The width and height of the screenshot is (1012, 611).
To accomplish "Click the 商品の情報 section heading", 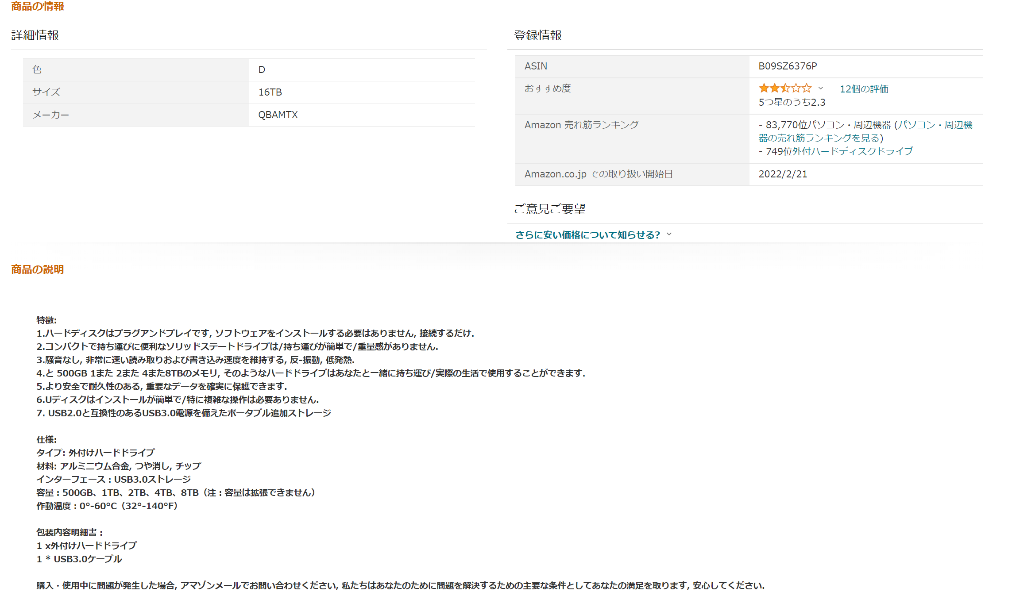I will [x=38, y=6].
